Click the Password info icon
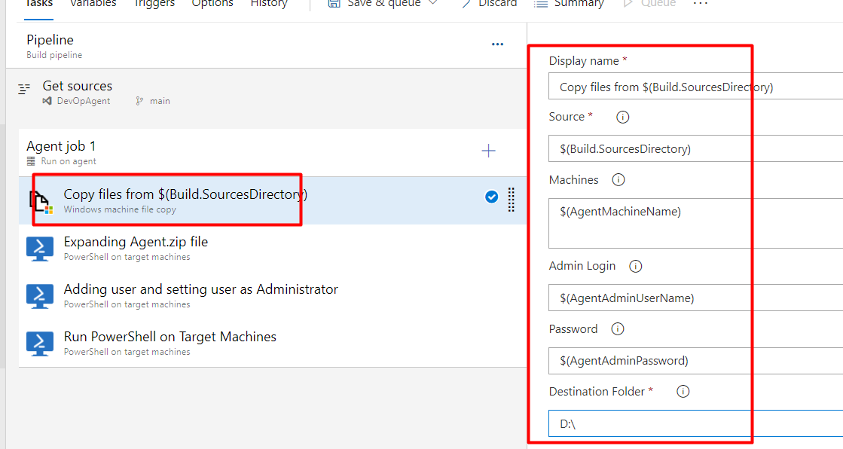The height and width of the screenshot is (449, 843). click(618, 328)
